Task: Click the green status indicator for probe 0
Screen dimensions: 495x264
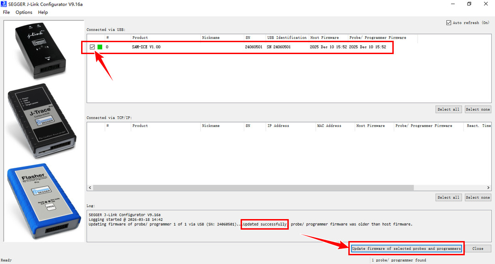Action: (100, 47)
